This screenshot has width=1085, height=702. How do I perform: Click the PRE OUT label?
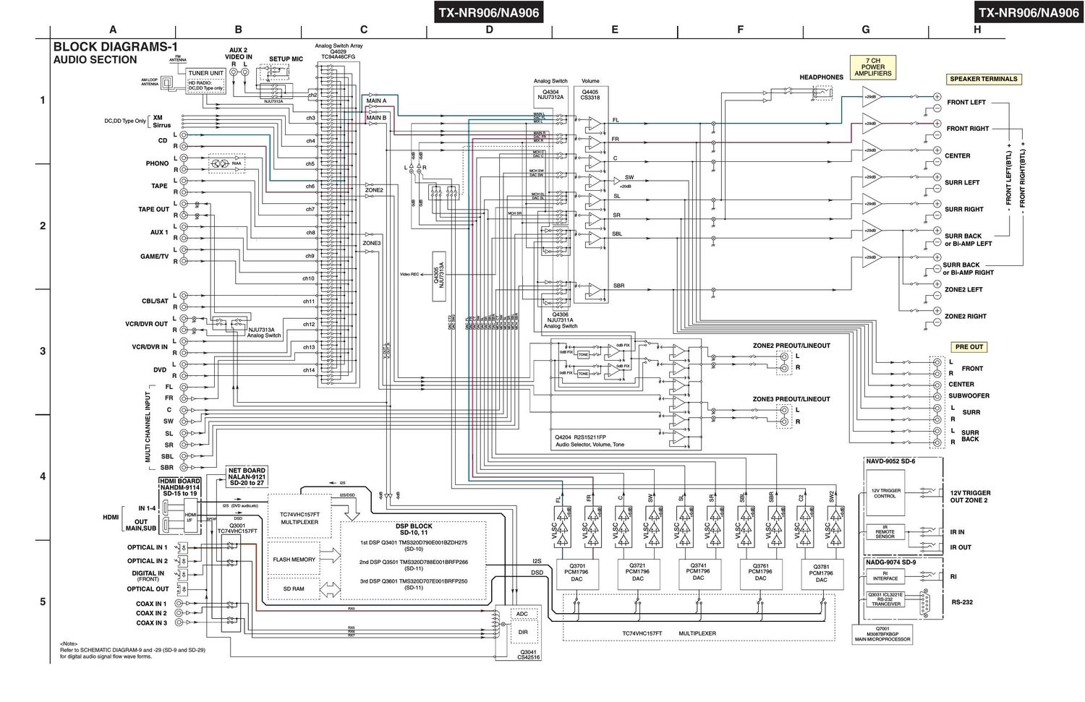pyautogui.click(x=969, y=347)
